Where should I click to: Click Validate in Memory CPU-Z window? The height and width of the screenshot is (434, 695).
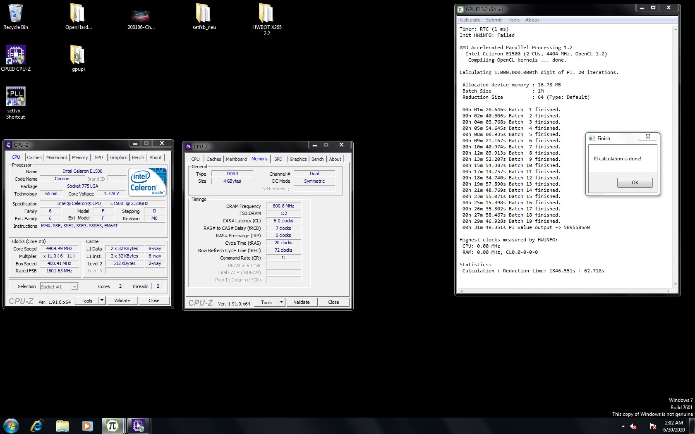tap(302, 302)
